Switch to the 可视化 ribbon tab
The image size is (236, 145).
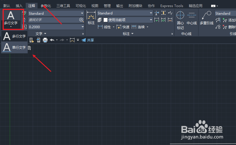[81, 6]
